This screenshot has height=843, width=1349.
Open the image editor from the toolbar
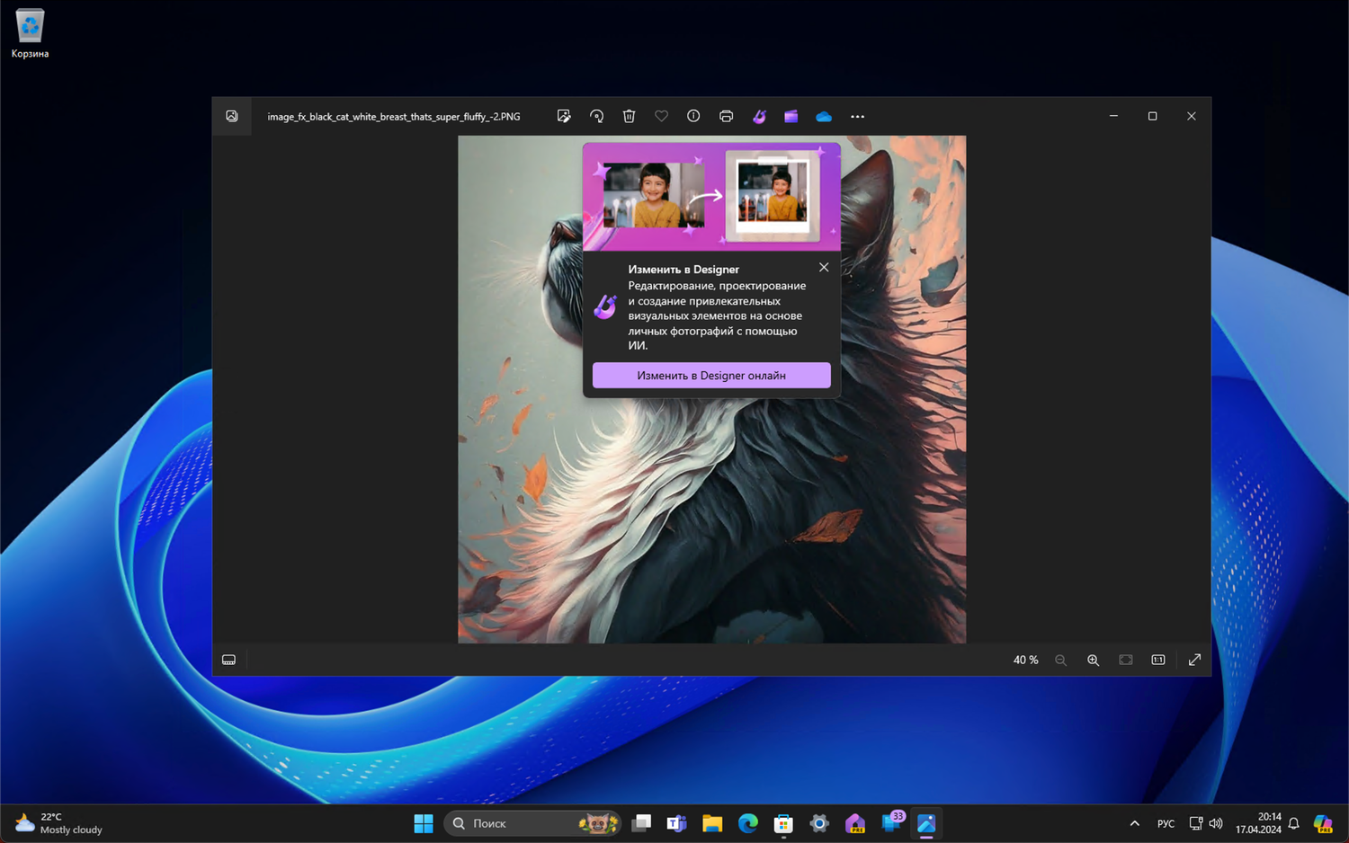click(564, 116)
